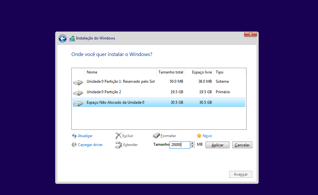Viewport: 318px width, 195px height.
Task: Click the Estender drive icon
Action: click(x=119, y=145)
